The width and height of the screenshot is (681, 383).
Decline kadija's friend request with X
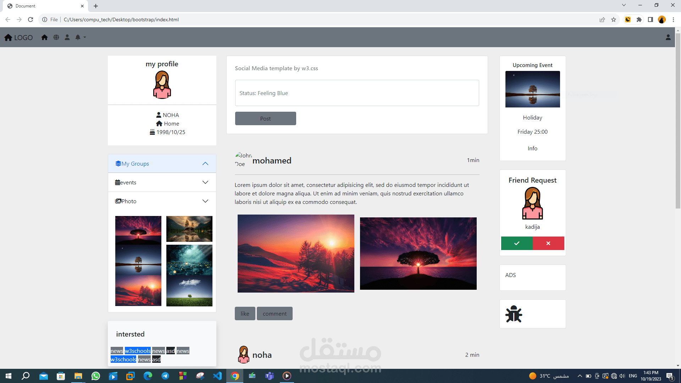click(x=548, y=243)
